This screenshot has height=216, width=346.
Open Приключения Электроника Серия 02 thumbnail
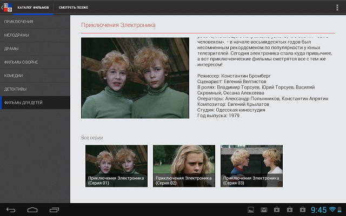pyautogui.click(x=184, y=166)
